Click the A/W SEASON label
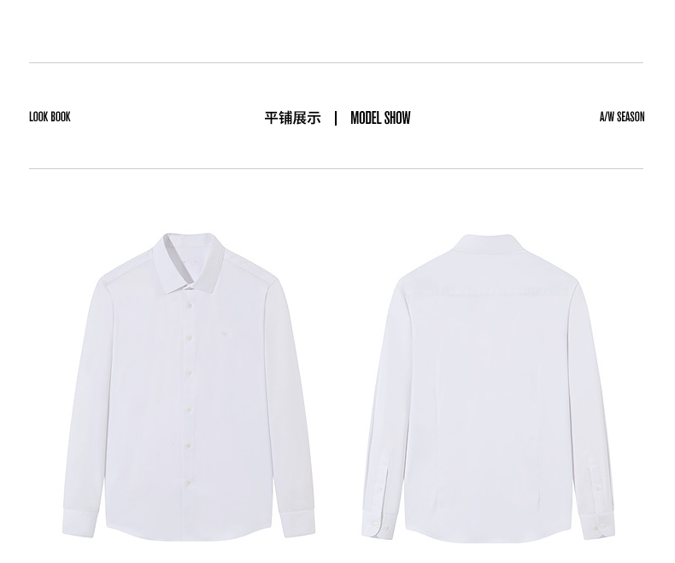675x563 pixels. pyautogui.click(x=622, y=117)
